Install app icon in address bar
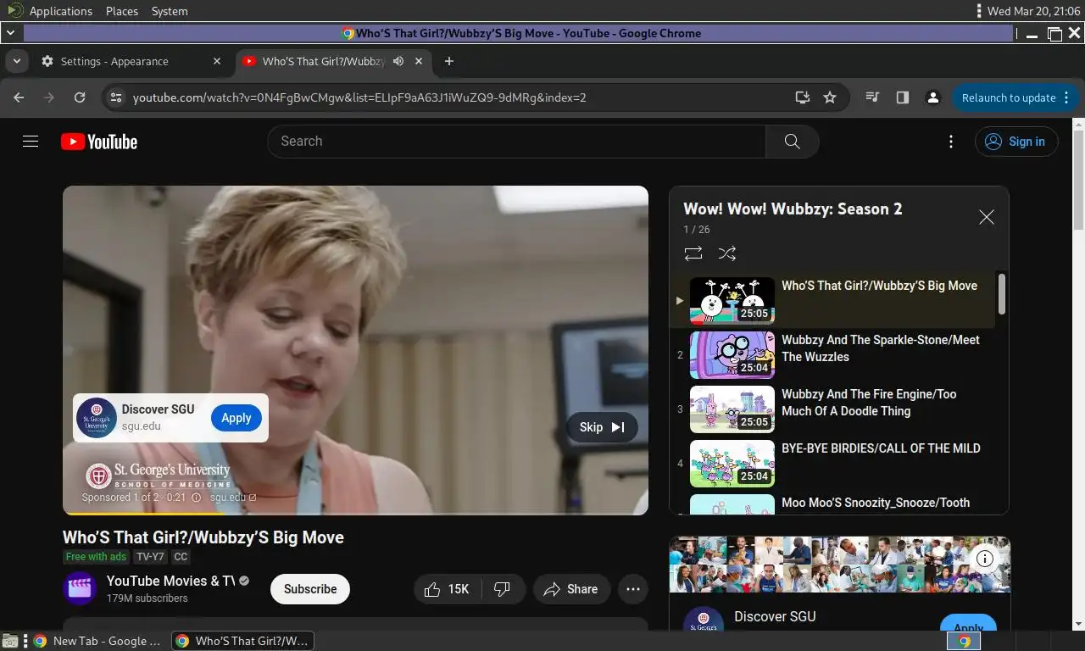This screenshot has height=651, width=1085. tap(803, 97)
